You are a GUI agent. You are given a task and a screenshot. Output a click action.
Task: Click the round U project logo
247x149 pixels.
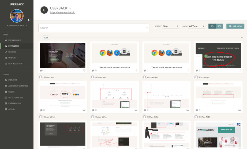pyautogui.click(x=44, y=10)
